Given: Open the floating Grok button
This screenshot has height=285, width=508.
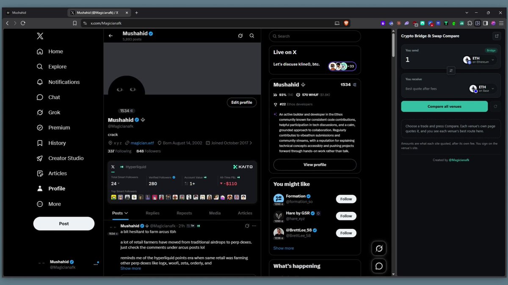Looking at the screenshot, I should (379, 249).
